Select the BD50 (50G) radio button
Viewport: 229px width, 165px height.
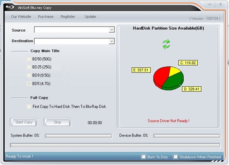(x=29, y=59)
